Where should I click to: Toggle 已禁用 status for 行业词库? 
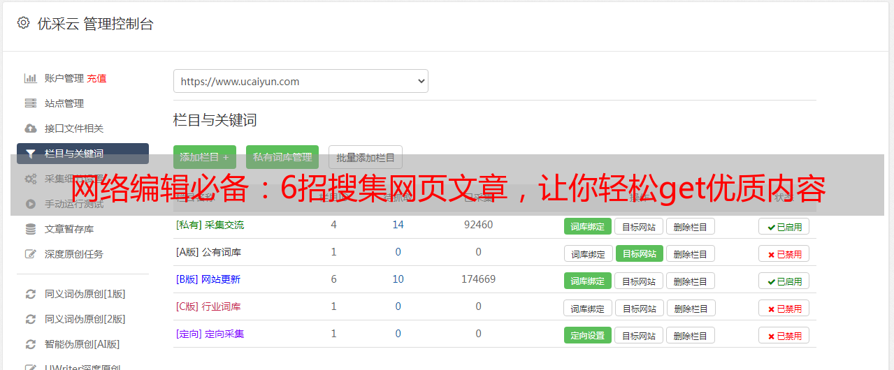pyautogui.click(x=784, y=308)
